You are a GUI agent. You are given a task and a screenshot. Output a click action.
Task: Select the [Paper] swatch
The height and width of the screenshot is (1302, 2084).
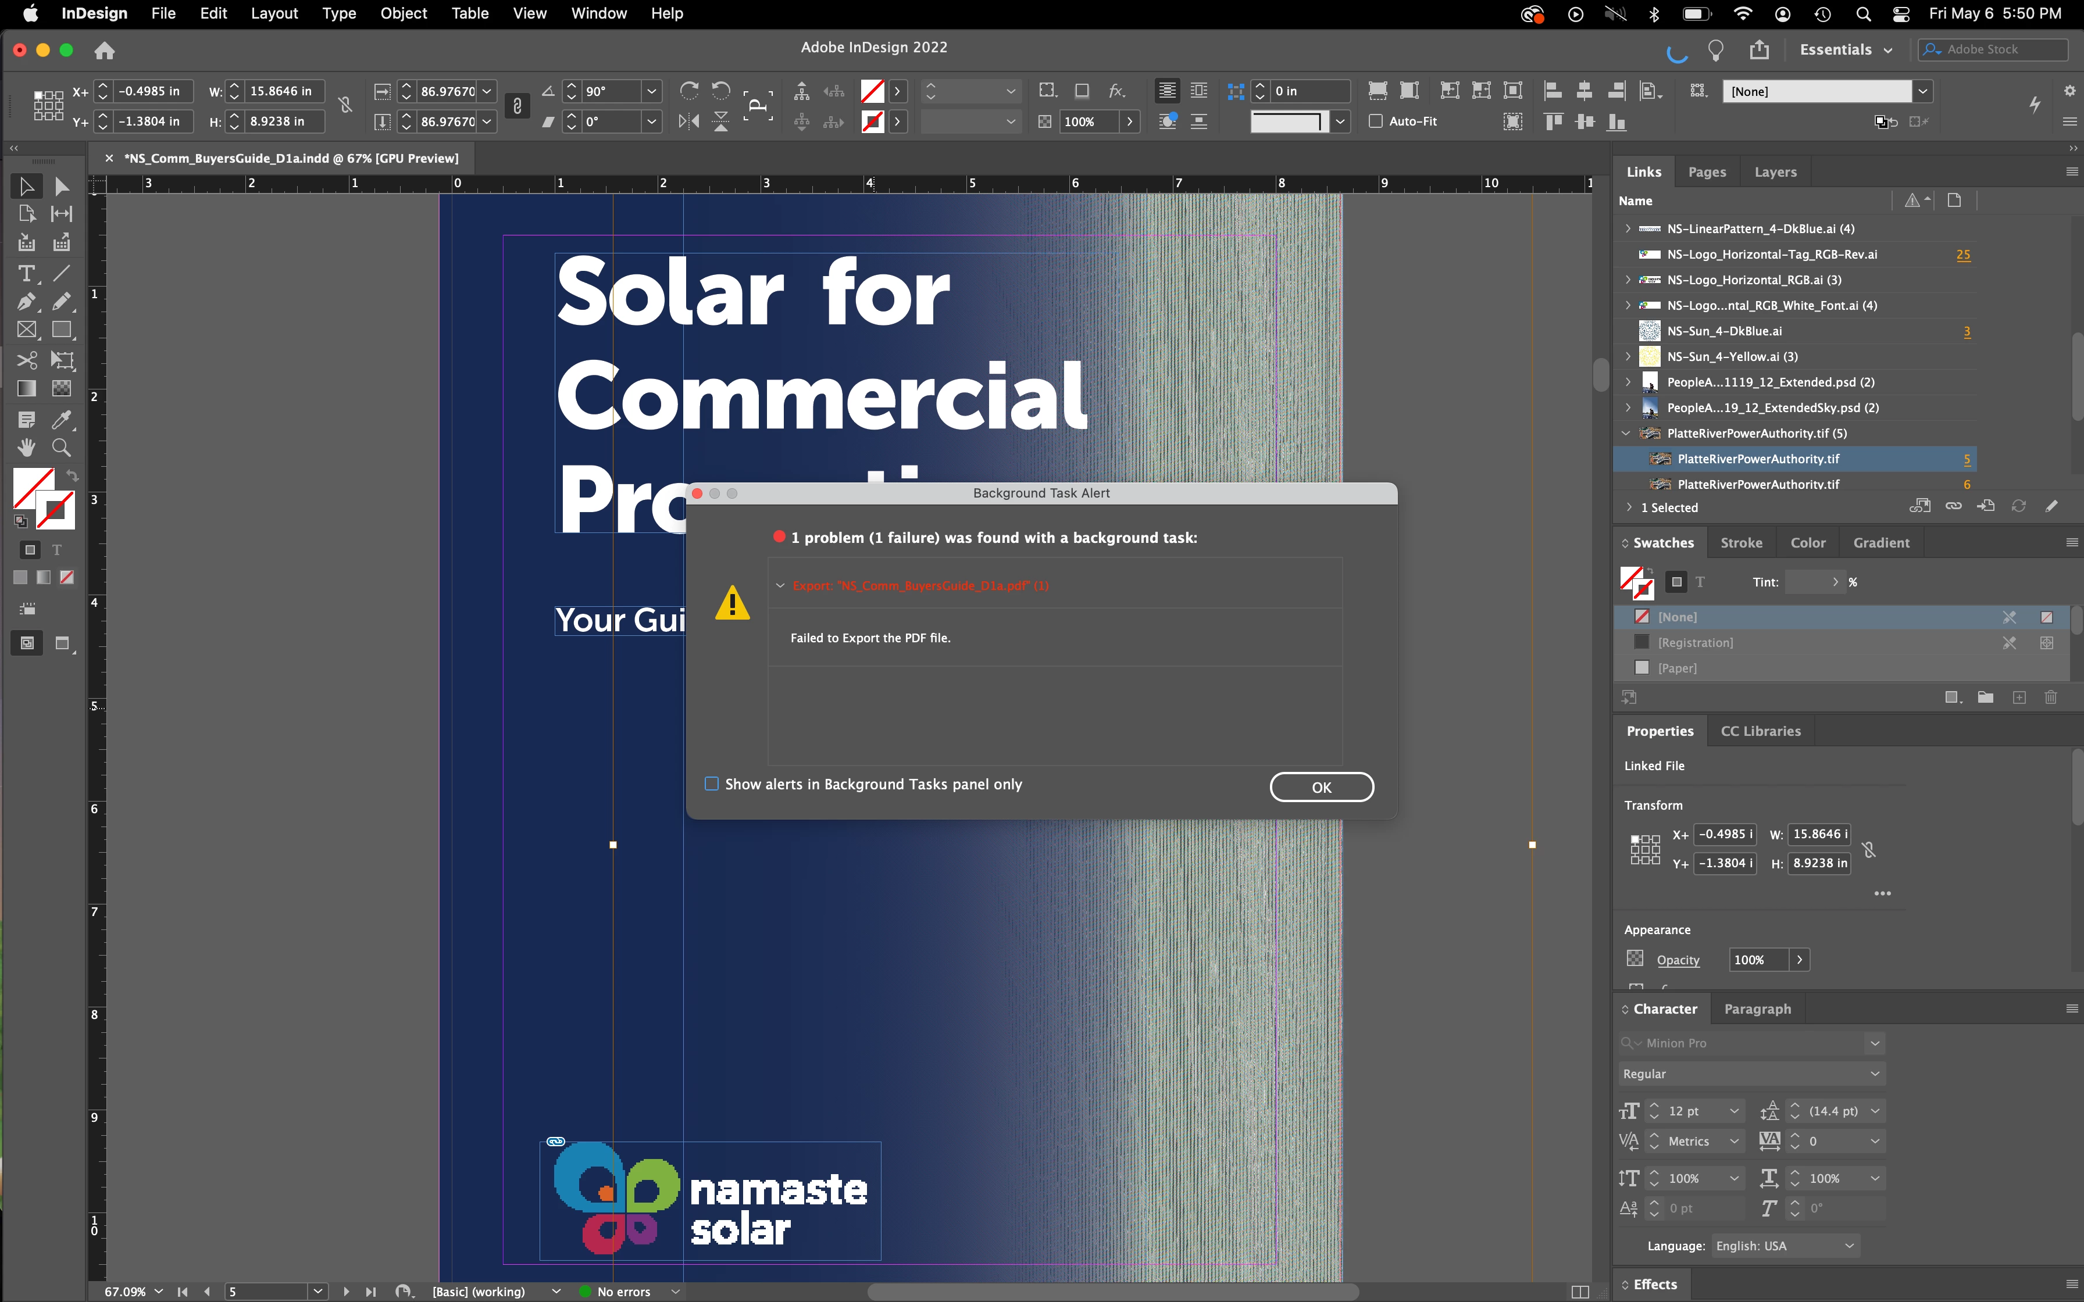pyautogui.click(x=1676, y=668)
